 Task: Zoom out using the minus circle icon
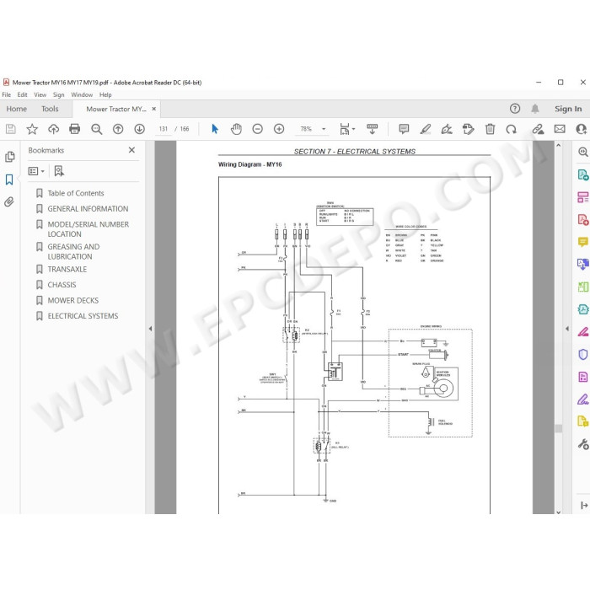click(x=258, y=129)
